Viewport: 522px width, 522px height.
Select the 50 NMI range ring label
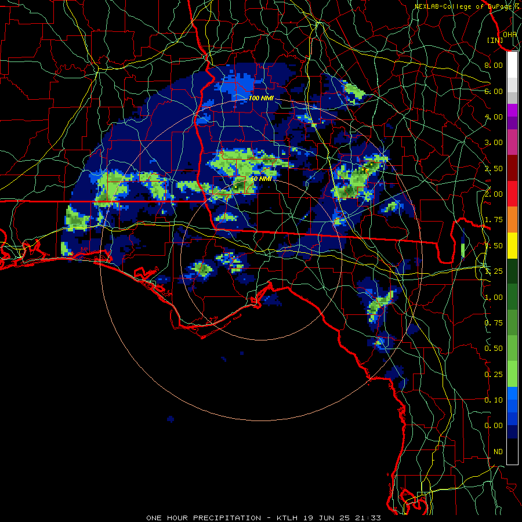pos(262,179)
